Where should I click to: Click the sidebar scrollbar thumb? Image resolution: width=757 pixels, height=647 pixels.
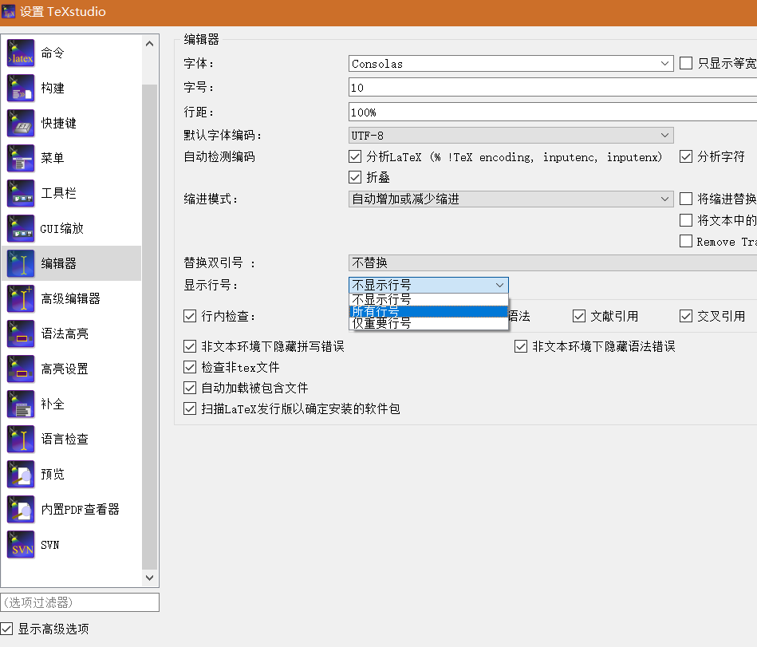[x=150, y=327]
